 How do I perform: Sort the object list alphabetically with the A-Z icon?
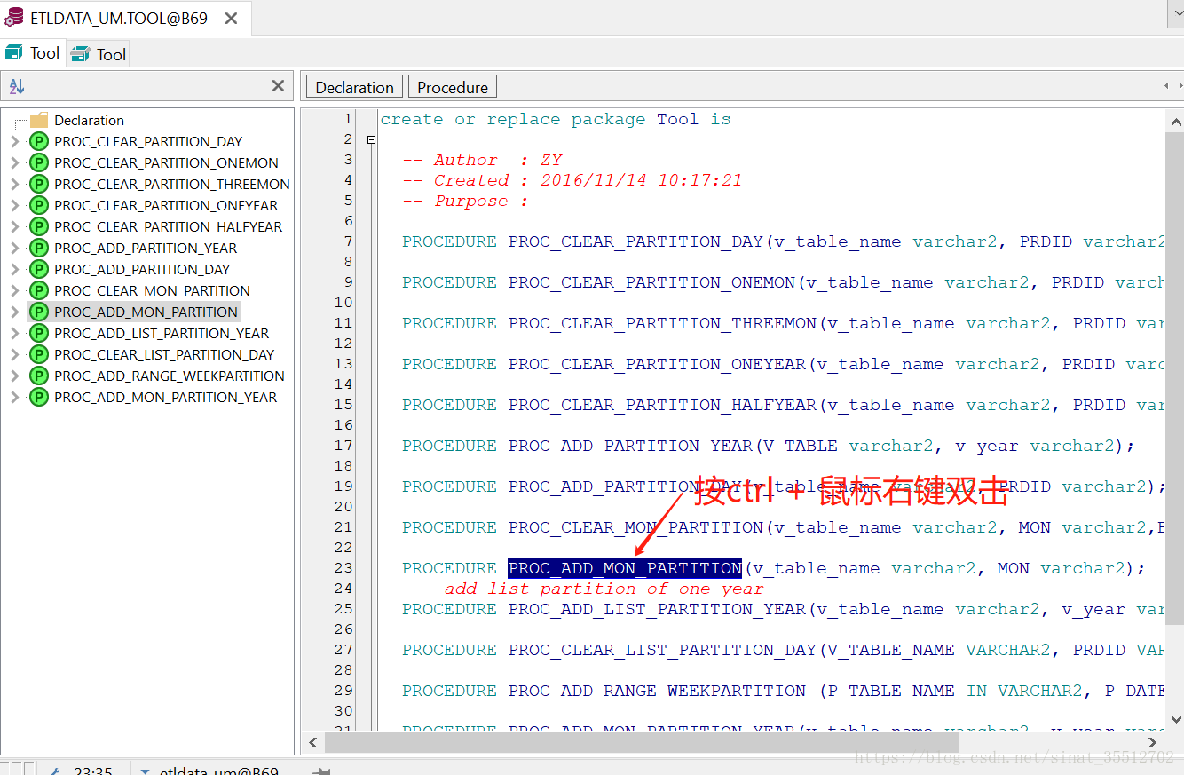(x=17, y=86)
